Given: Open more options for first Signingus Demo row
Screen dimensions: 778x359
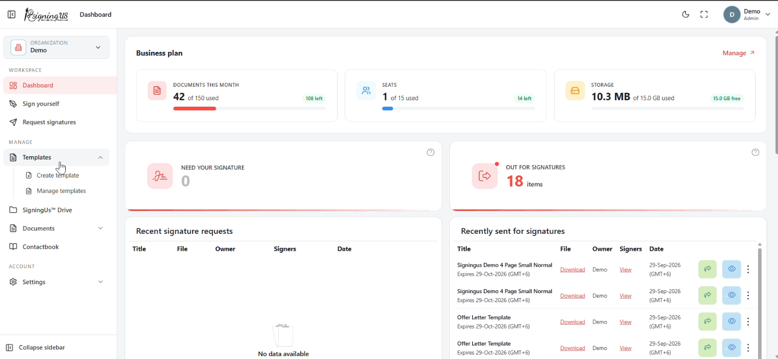Looking at the screenshot, I should (748, 269).
